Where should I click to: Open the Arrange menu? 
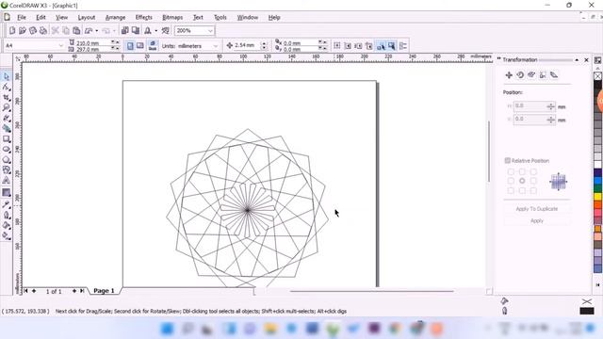pyautogui.click(x=115, y=17)
